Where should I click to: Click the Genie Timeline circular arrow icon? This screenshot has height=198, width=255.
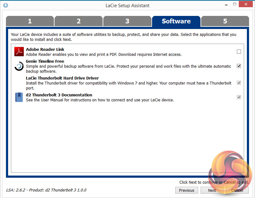point(19,66)
